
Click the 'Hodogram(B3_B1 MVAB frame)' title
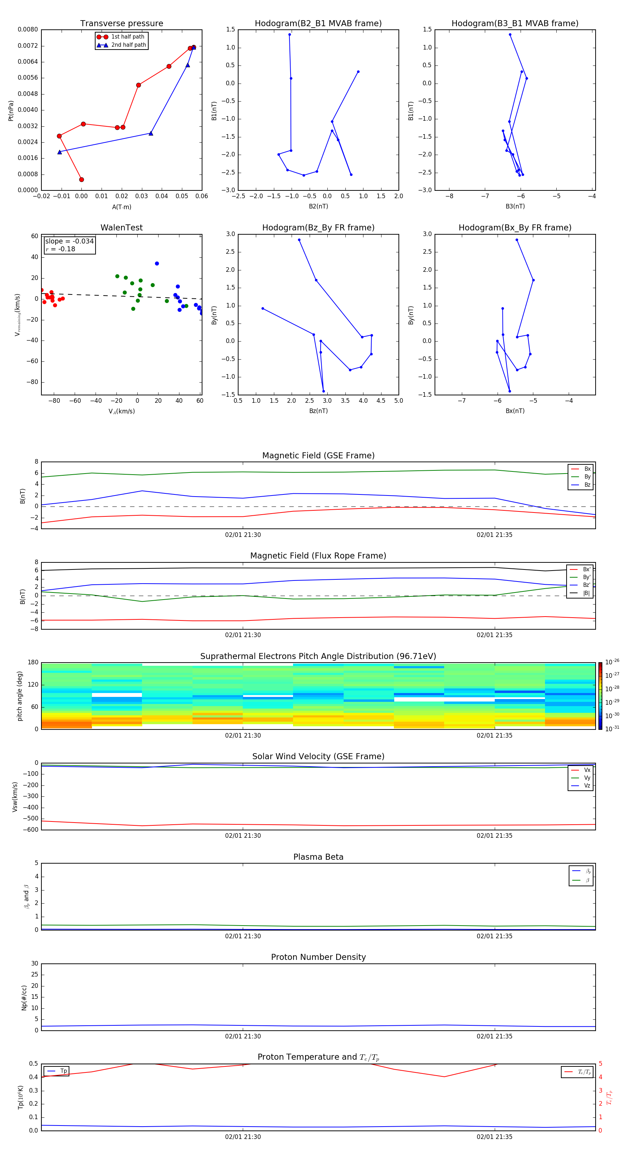[515, 24]
